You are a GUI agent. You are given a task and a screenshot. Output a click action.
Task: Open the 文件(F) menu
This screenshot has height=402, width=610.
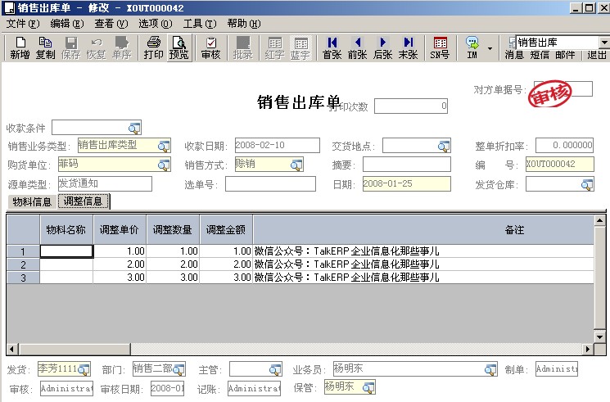pyautogui.click(x=23, y=24)
